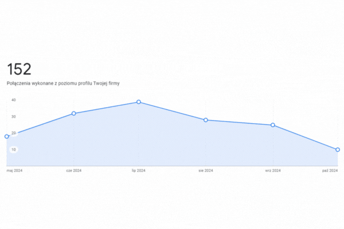Click the wrz 2024 data point circle
The width and height of the screenshot is (344, 229).
coord(272,125)
